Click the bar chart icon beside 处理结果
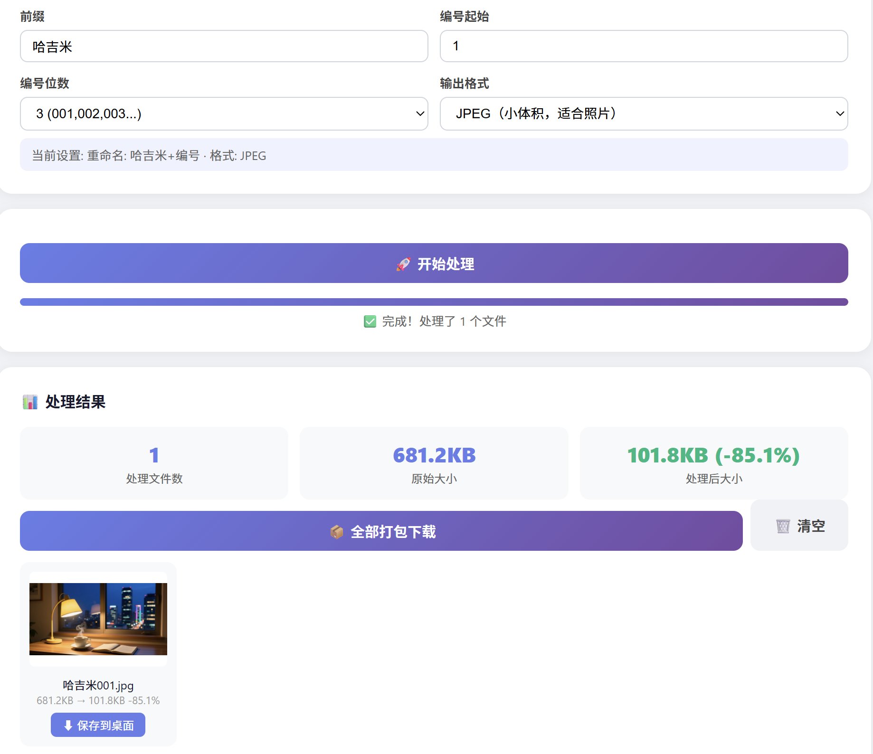 pyautogui.click(x=30, y=402)
